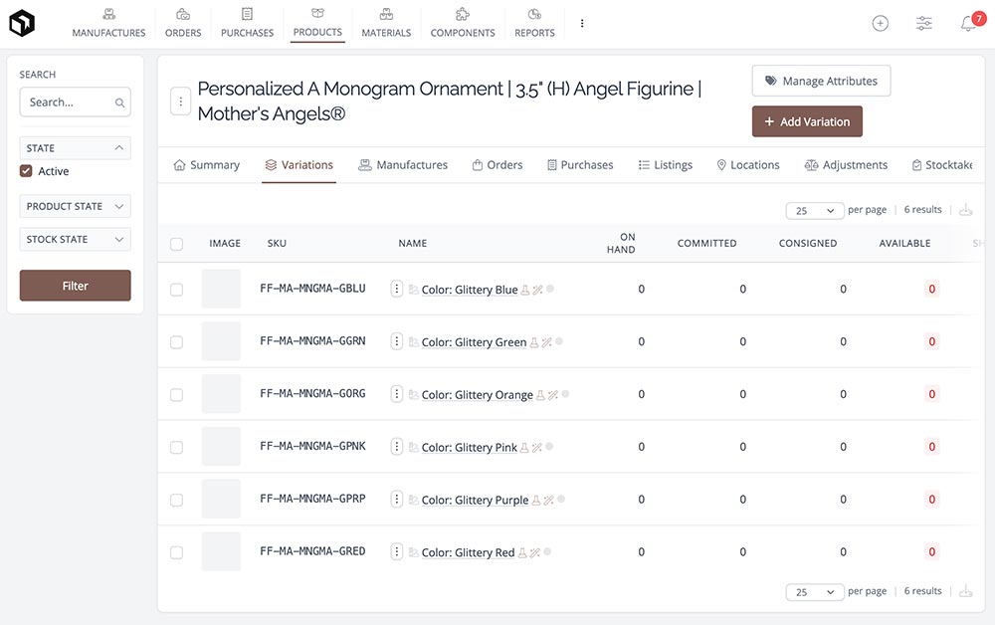Click the magic wand icon for Glittery Blue
The width and height of the screenshot is (995, 625).
click(x=537, y=290)
